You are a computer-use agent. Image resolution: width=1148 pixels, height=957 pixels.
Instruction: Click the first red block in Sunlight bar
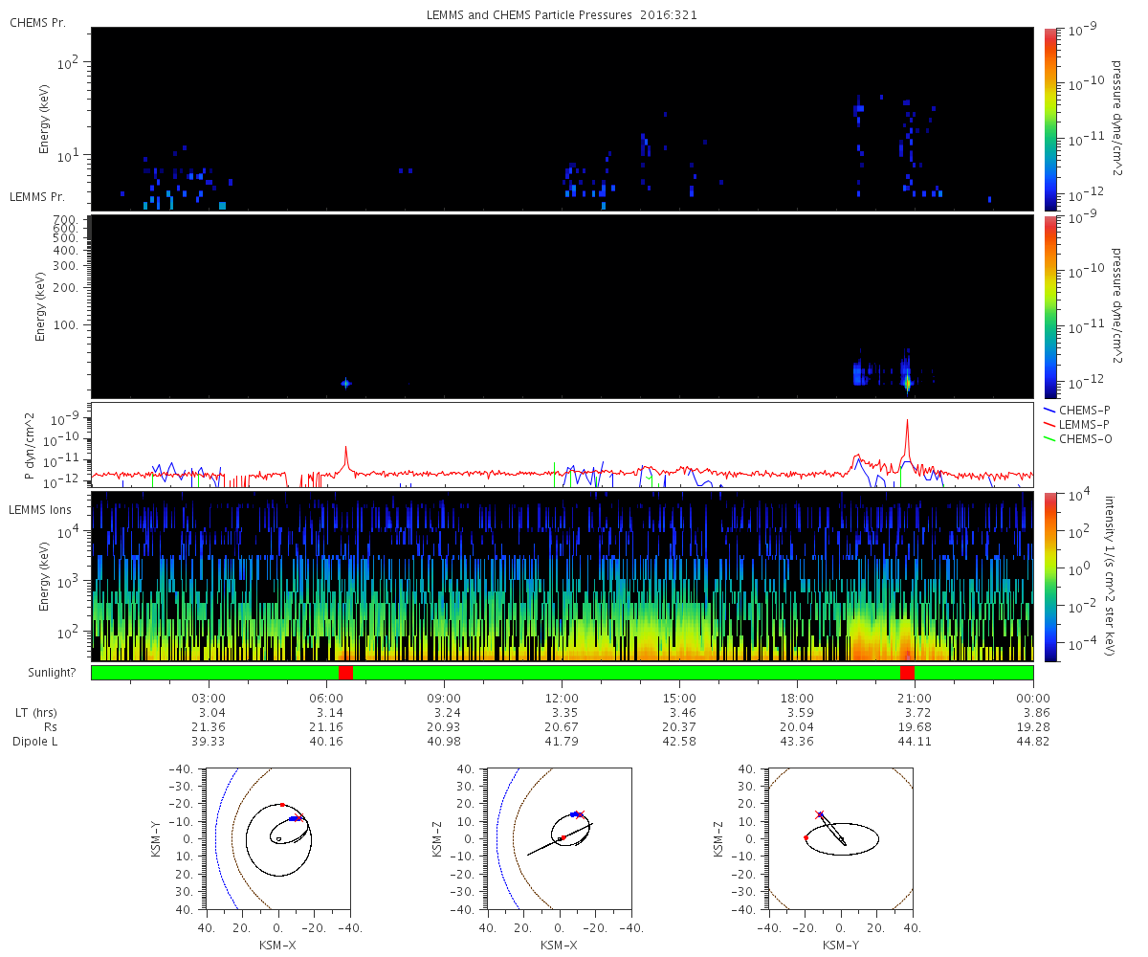345,673
